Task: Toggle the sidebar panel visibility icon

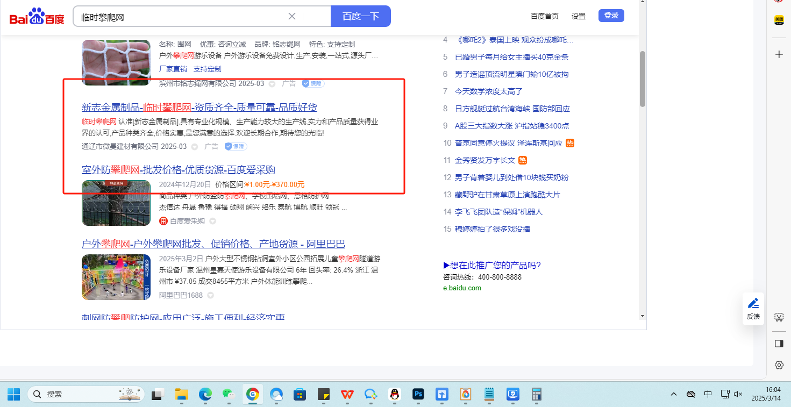Action: click(x=779, y=344)
